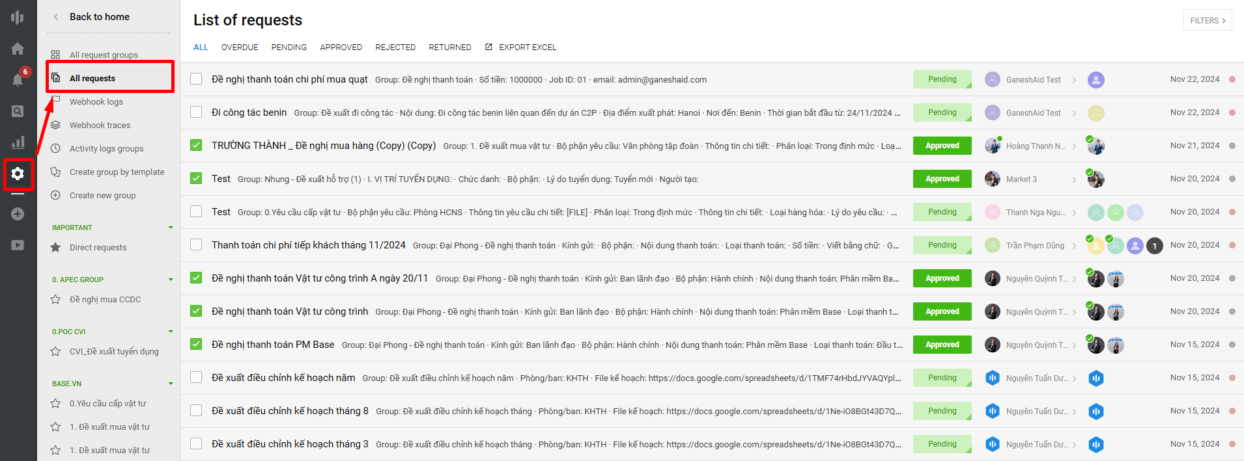The width and height of the screenshot is (1244, 461).
Task: Star the 0.Yêu cầu cấp vật tư group
Action: [55, 403]
